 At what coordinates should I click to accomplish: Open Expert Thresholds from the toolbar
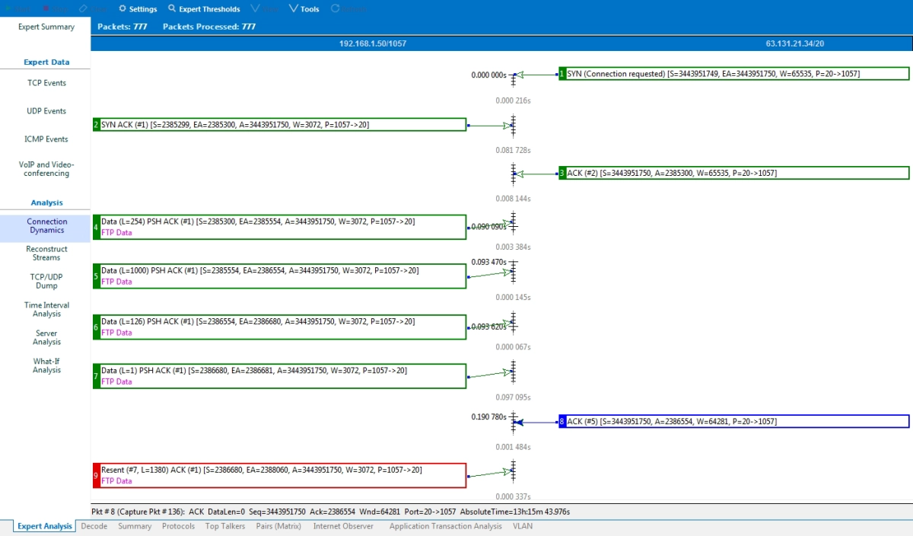(204, 9)
